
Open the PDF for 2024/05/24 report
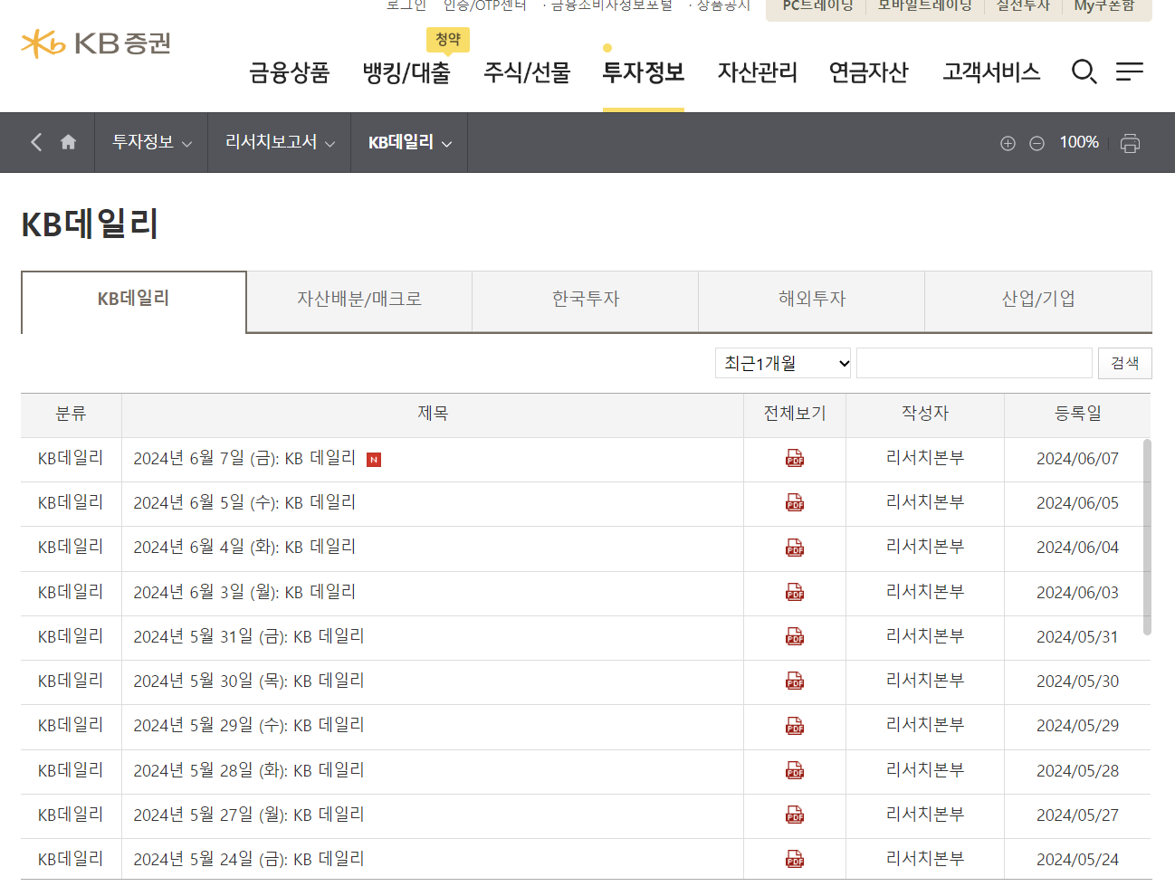(x=795, y=859)
